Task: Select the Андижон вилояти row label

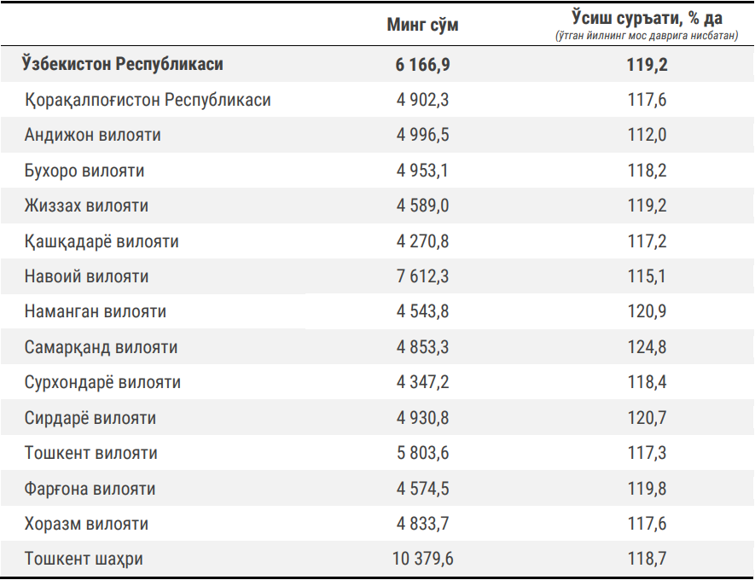Action: [x=93, y=135]
